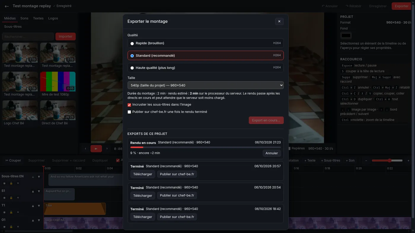Open the Sons tab

(24, 18)
